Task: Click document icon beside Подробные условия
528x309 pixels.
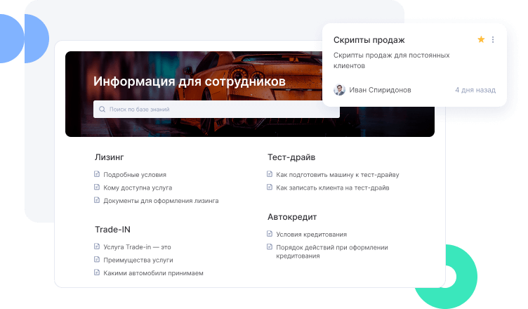Action: pyautogui.click(x=97, y=174)
